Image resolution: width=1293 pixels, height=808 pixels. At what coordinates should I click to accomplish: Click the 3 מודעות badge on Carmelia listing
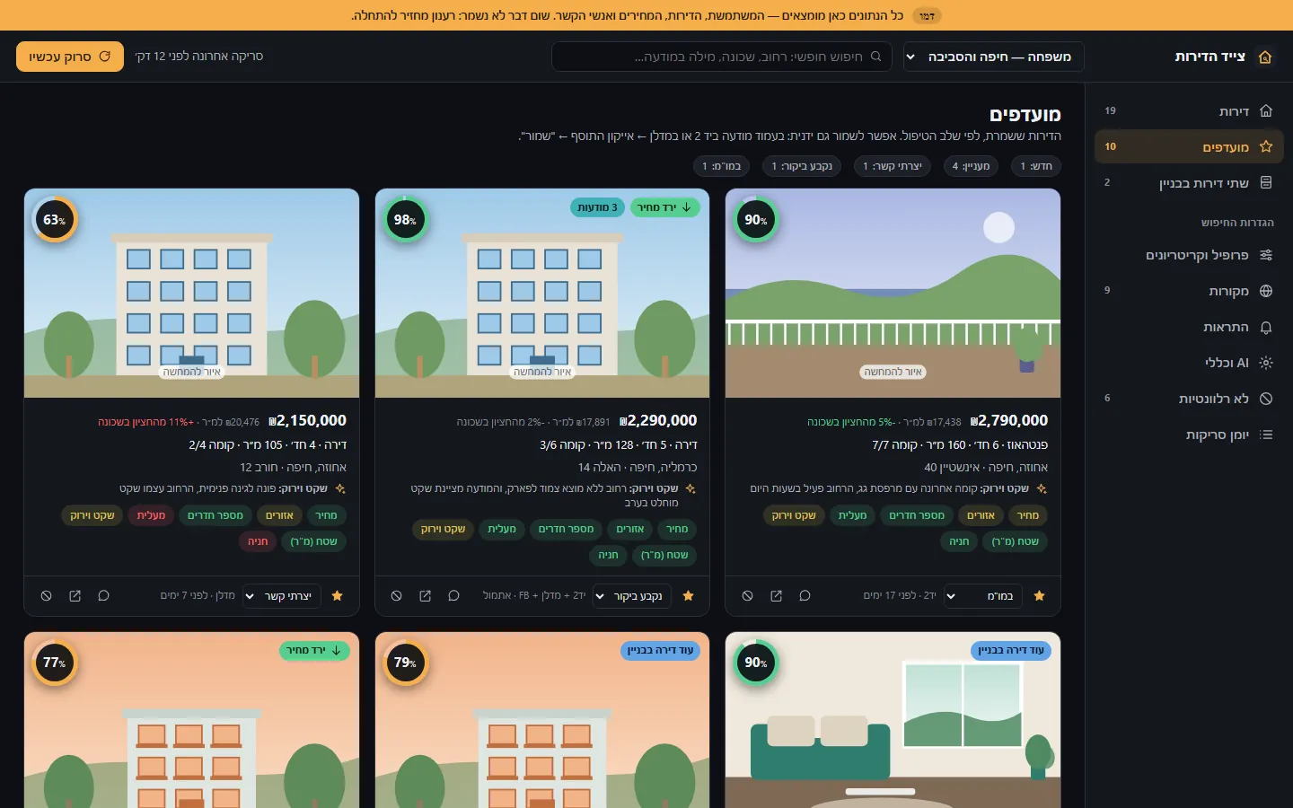[x=597, y=207]
